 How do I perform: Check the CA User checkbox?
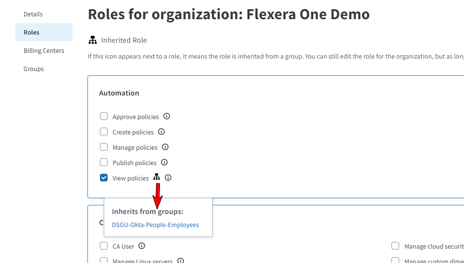104,246
